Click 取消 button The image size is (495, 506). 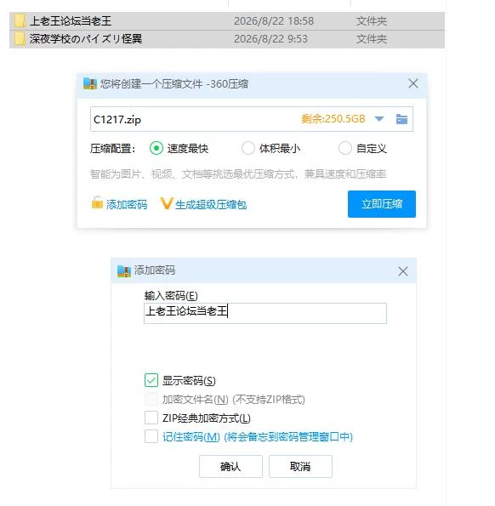click(300, 466)
